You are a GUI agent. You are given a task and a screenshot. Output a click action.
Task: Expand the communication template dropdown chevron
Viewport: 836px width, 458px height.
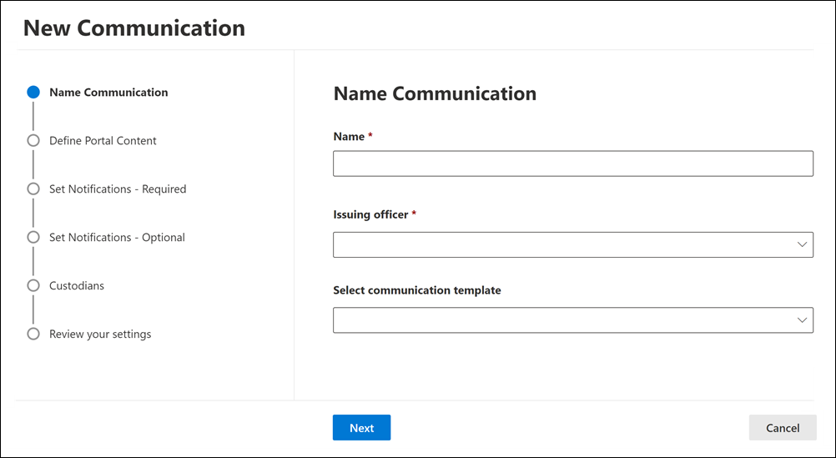(802, 320)
